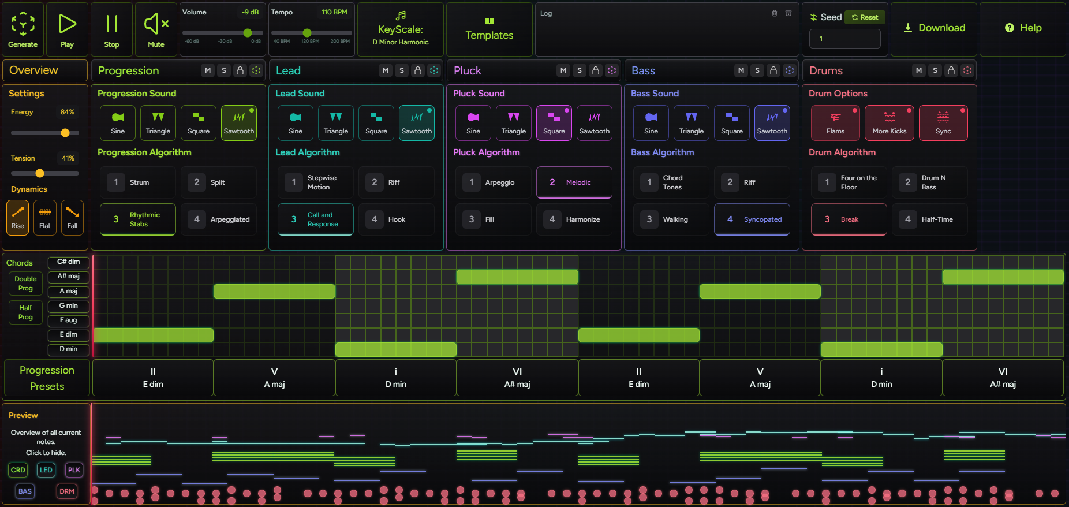Open the Help page
Image resolution: width=1069 pixels, height=507 pixels.
click(1023, 28)
